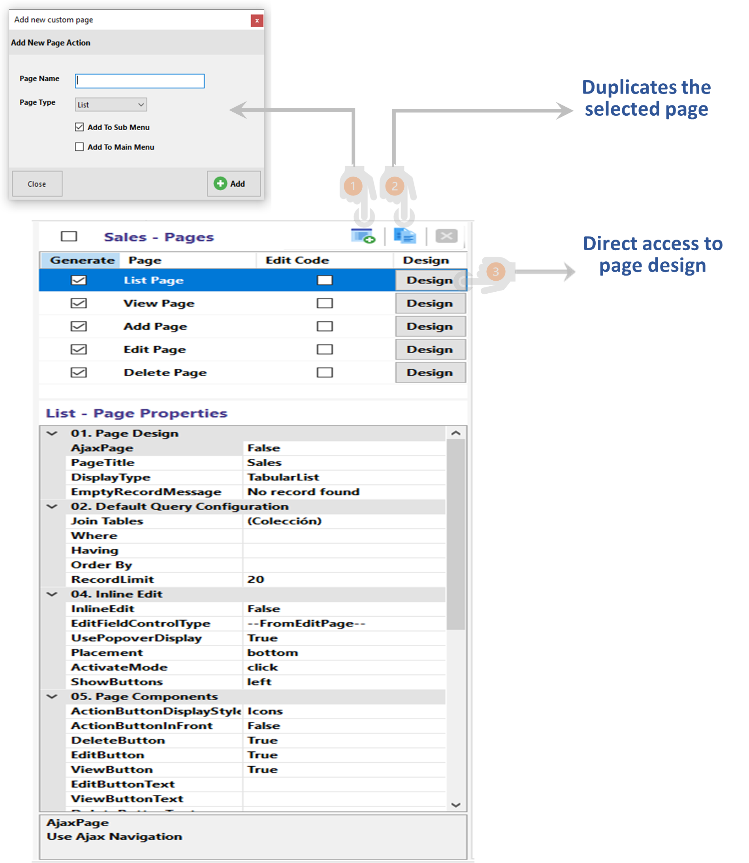749x863 pixels.
Task: Enable Edit Code for List Page
Action: (324, 280)
